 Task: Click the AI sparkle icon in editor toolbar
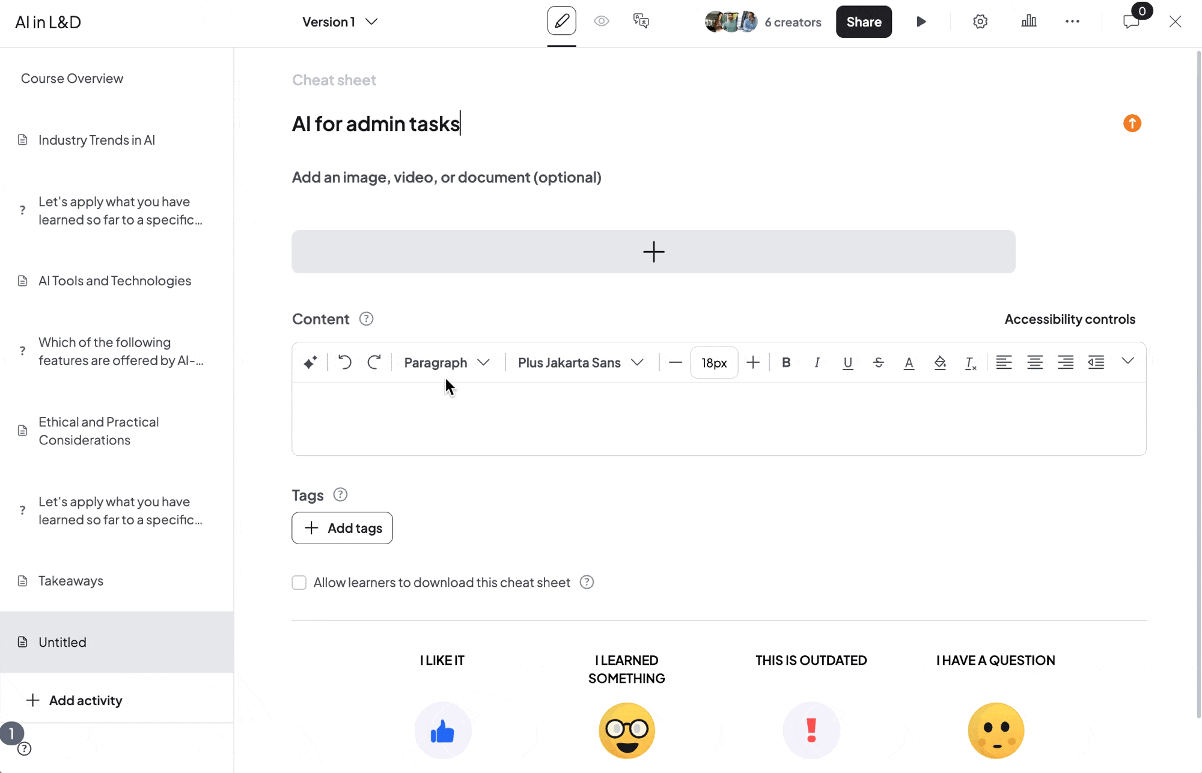(x=310, y=362)
